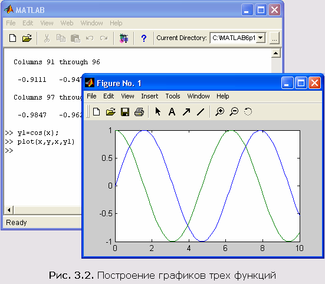Viewport: 325px width, 284px height.
Task: Open Insert menu in Figure window
Action: [149, 96]
